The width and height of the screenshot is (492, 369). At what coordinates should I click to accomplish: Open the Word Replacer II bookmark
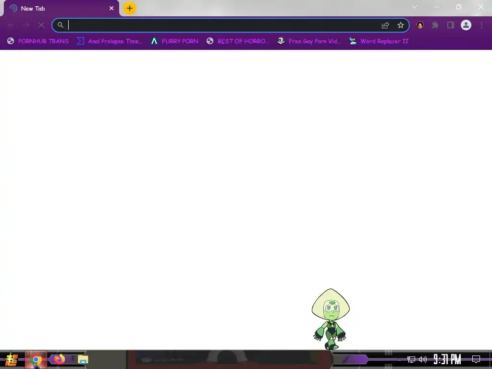379,41
